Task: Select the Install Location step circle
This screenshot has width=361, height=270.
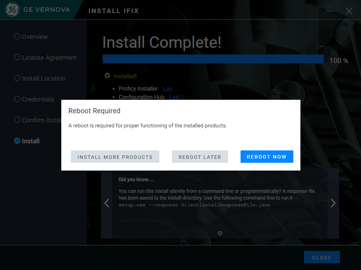Action: (x=17, y=78)
